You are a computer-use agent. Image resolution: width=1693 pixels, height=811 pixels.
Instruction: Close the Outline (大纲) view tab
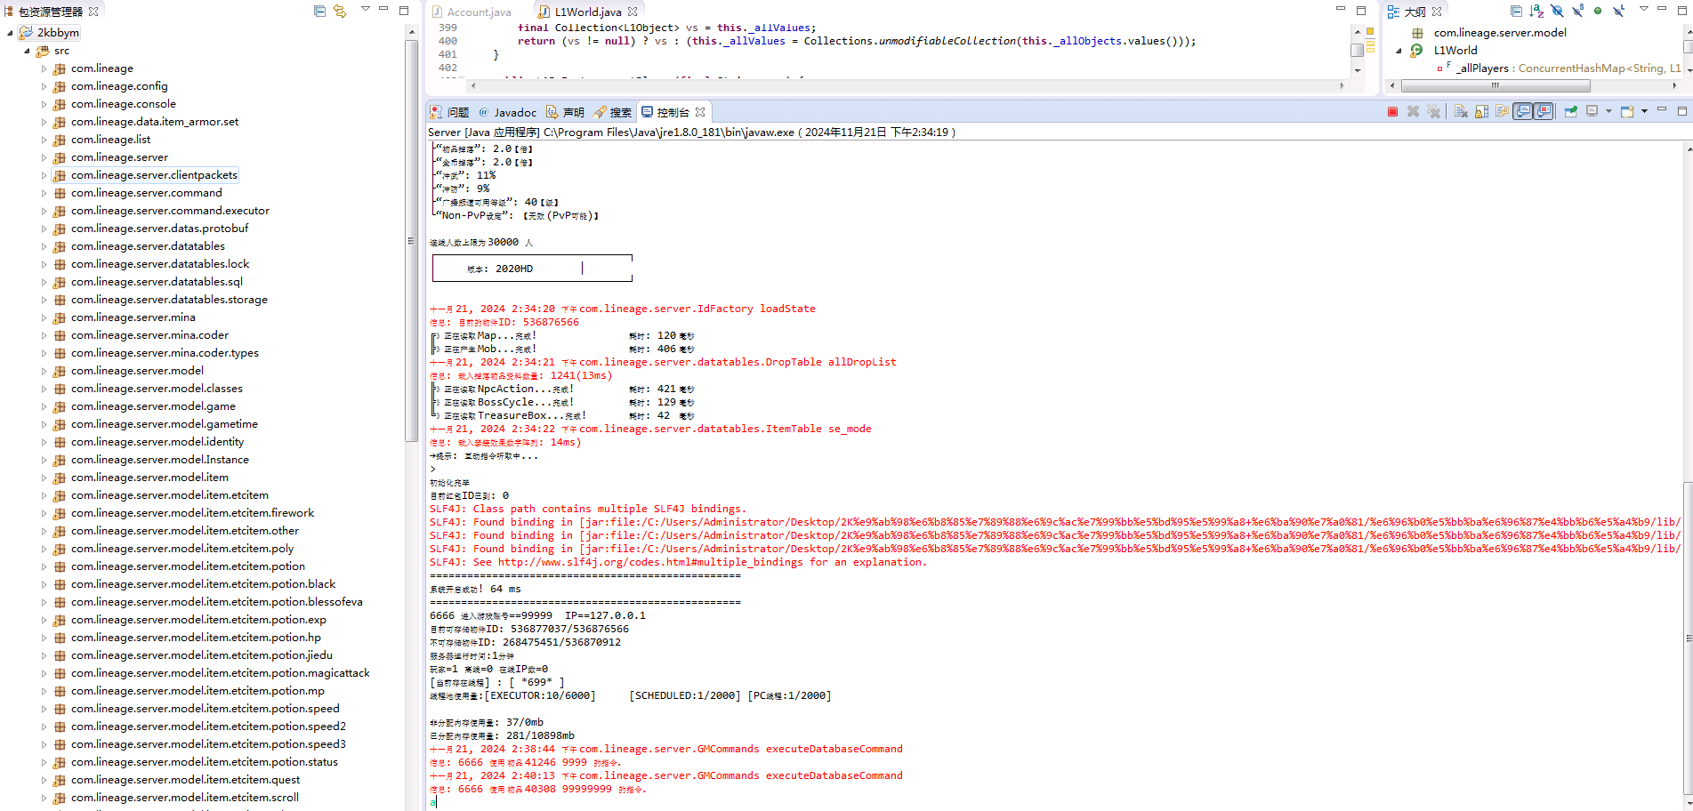pyautogui.click(x=1437, y=12)
